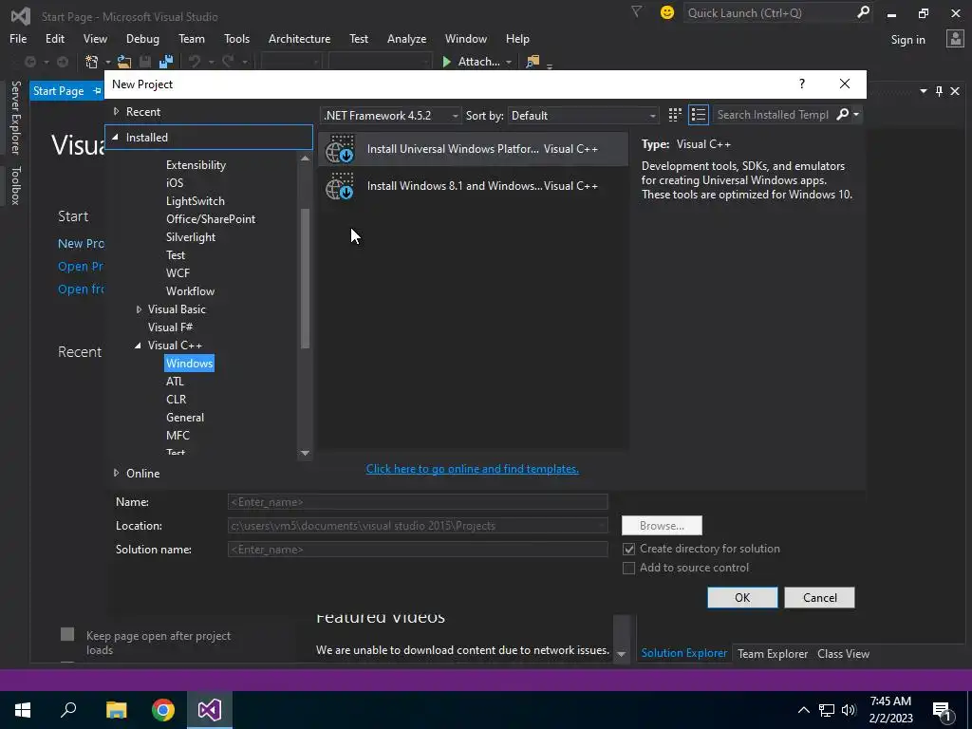
Task: Click the notifications flag filter icon
Action: (637, 11)
